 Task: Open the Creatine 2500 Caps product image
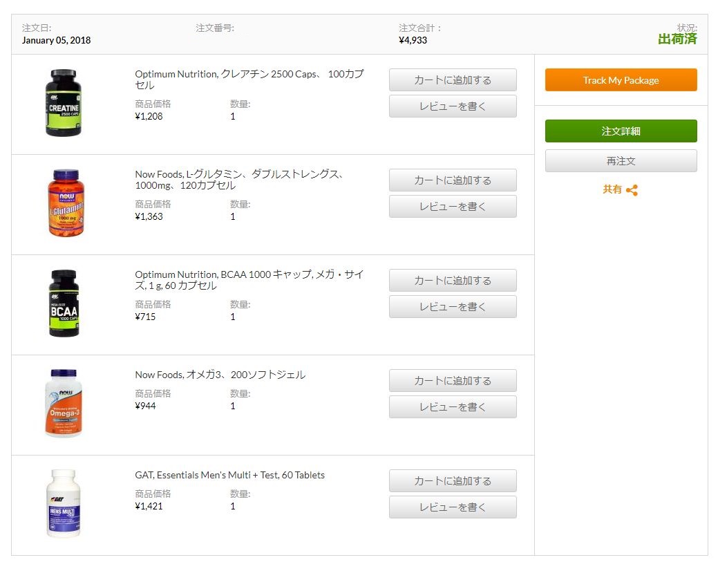(x=64, y=102)
